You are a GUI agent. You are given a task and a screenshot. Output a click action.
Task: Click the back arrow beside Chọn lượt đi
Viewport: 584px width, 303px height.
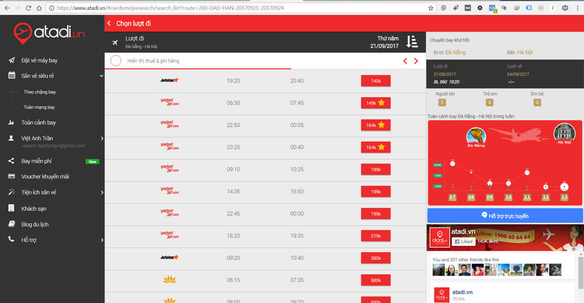pos(109,23)
